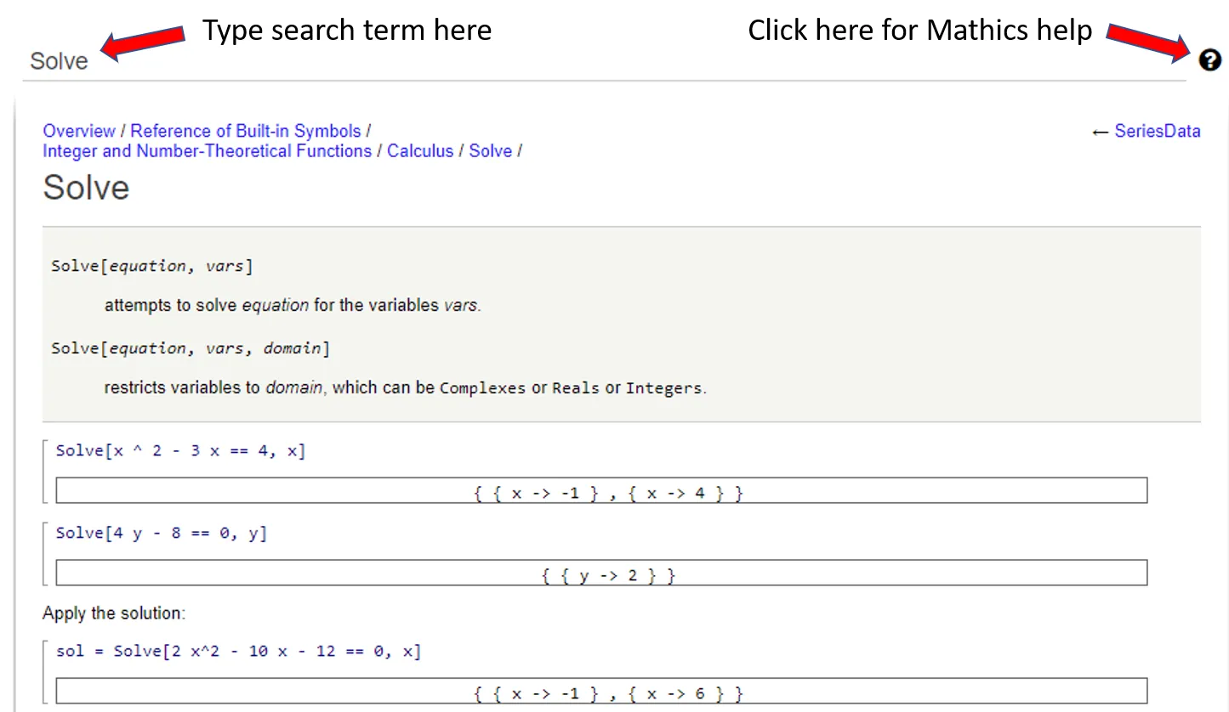Select result { x -> -1 }, { x -> 6 }
The image size is (1229, 712).
point(601,692)
